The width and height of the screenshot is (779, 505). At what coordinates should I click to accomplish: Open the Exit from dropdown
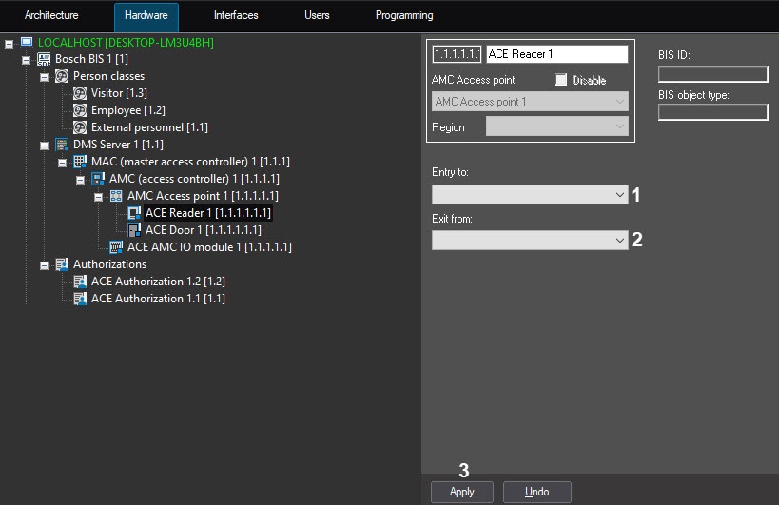(x=529, y=241)
